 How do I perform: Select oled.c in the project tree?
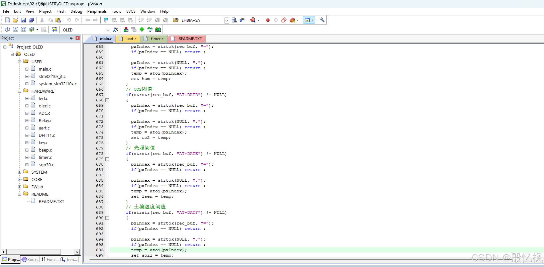pyautogui.click(x=44, y=106)
